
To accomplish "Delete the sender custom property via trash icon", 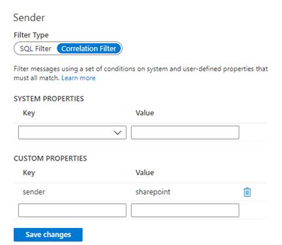I will pyautogui.click(x=247, y=192).
